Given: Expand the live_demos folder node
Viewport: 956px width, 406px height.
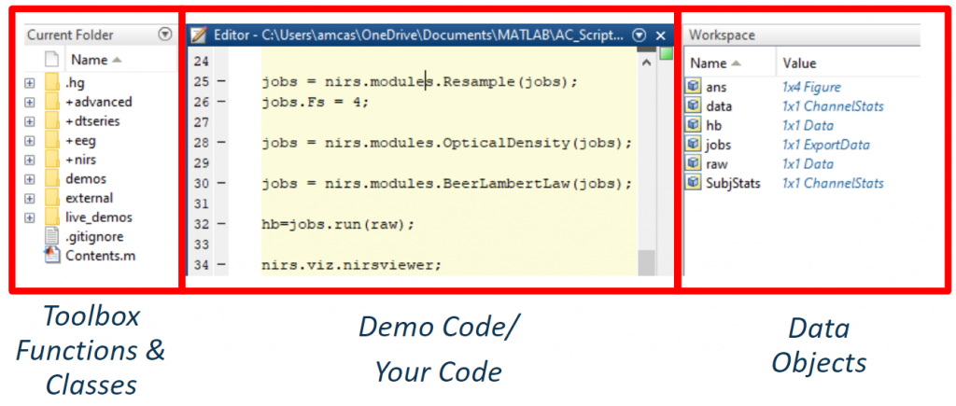Looking at the screenshot, I should 30,217.
